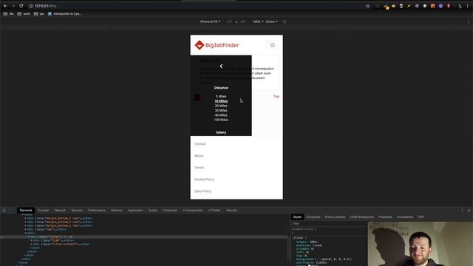The height and width of the screenshot is (266, 473).
Task: Open the iPhone 6/7/8 device dropdown
Action: coord(210,21)
